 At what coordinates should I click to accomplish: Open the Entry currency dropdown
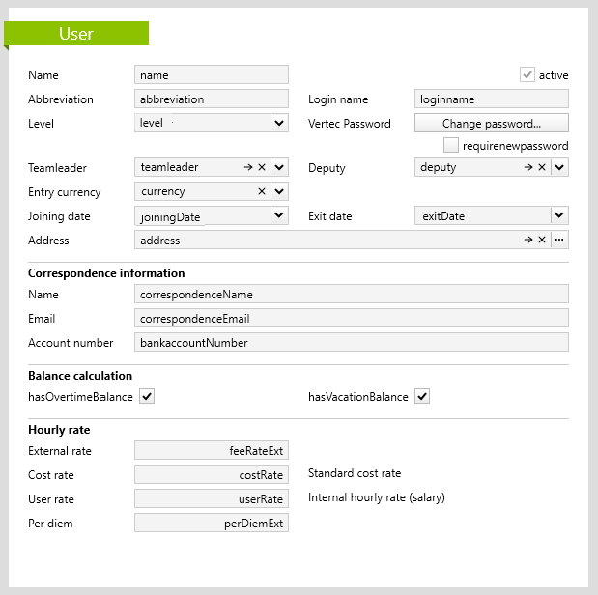tap(279, 191)
